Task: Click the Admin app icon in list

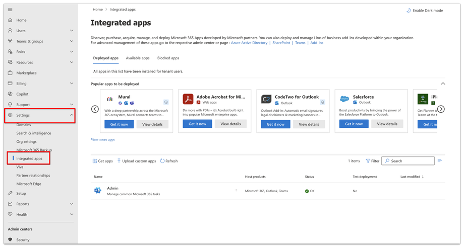Action: [x=98, y=191]
